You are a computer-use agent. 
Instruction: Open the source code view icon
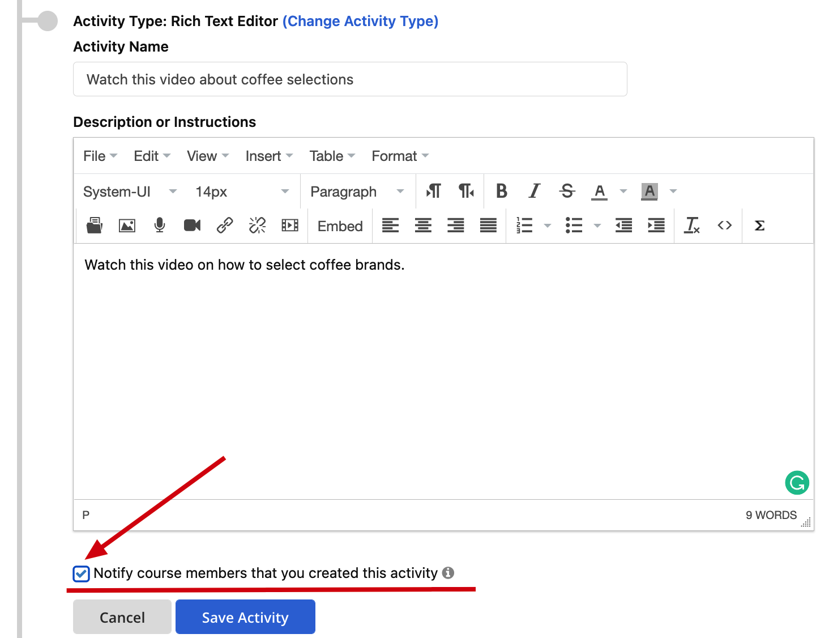click(725, 226)
